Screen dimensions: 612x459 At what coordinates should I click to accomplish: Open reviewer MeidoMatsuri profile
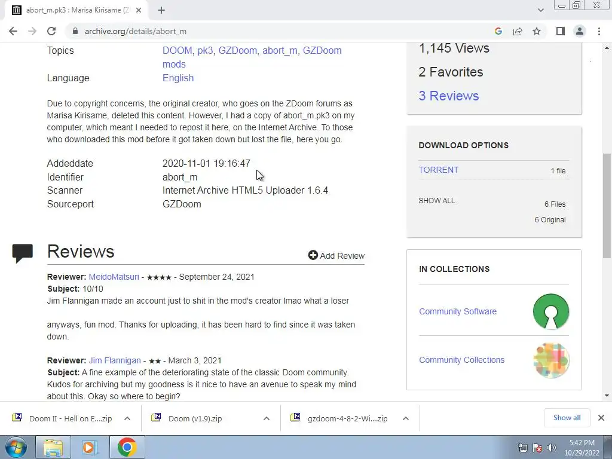(x=114, y=277)
